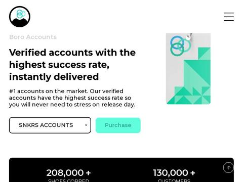Open the SNKRS ACCOUNTS dropdown
This screenshot has height=182, width=243.
click(x=50, y=125)
